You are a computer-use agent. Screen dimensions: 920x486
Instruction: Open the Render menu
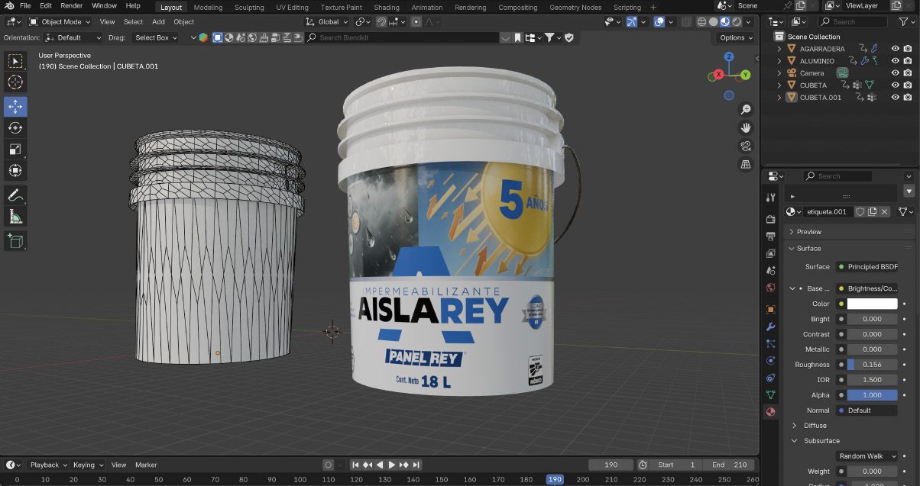click(x=71, y=6)
